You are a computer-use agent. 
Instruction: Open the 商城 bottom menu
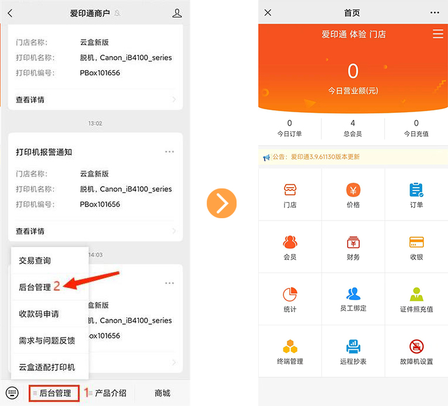click(x=162, y=393)
